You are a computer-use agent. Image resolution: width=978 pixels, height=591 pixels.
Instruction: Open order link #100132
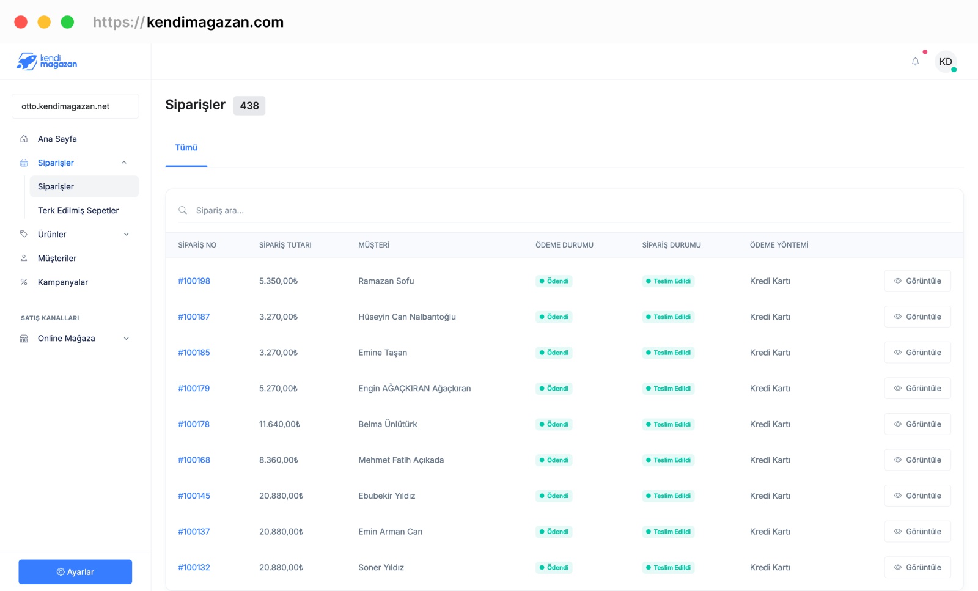(194, 567)
